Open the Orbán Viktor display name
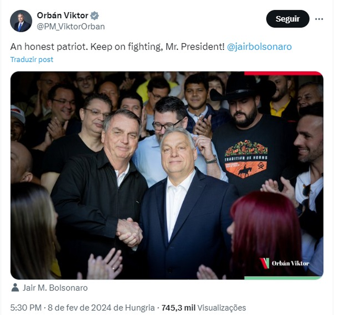The image size is (340, 315). [63, 15]
